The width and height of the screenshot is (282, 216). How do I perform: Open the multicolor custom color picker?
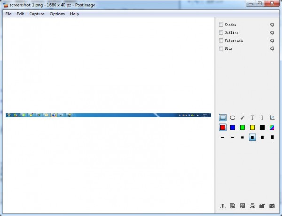click(272, 127)
